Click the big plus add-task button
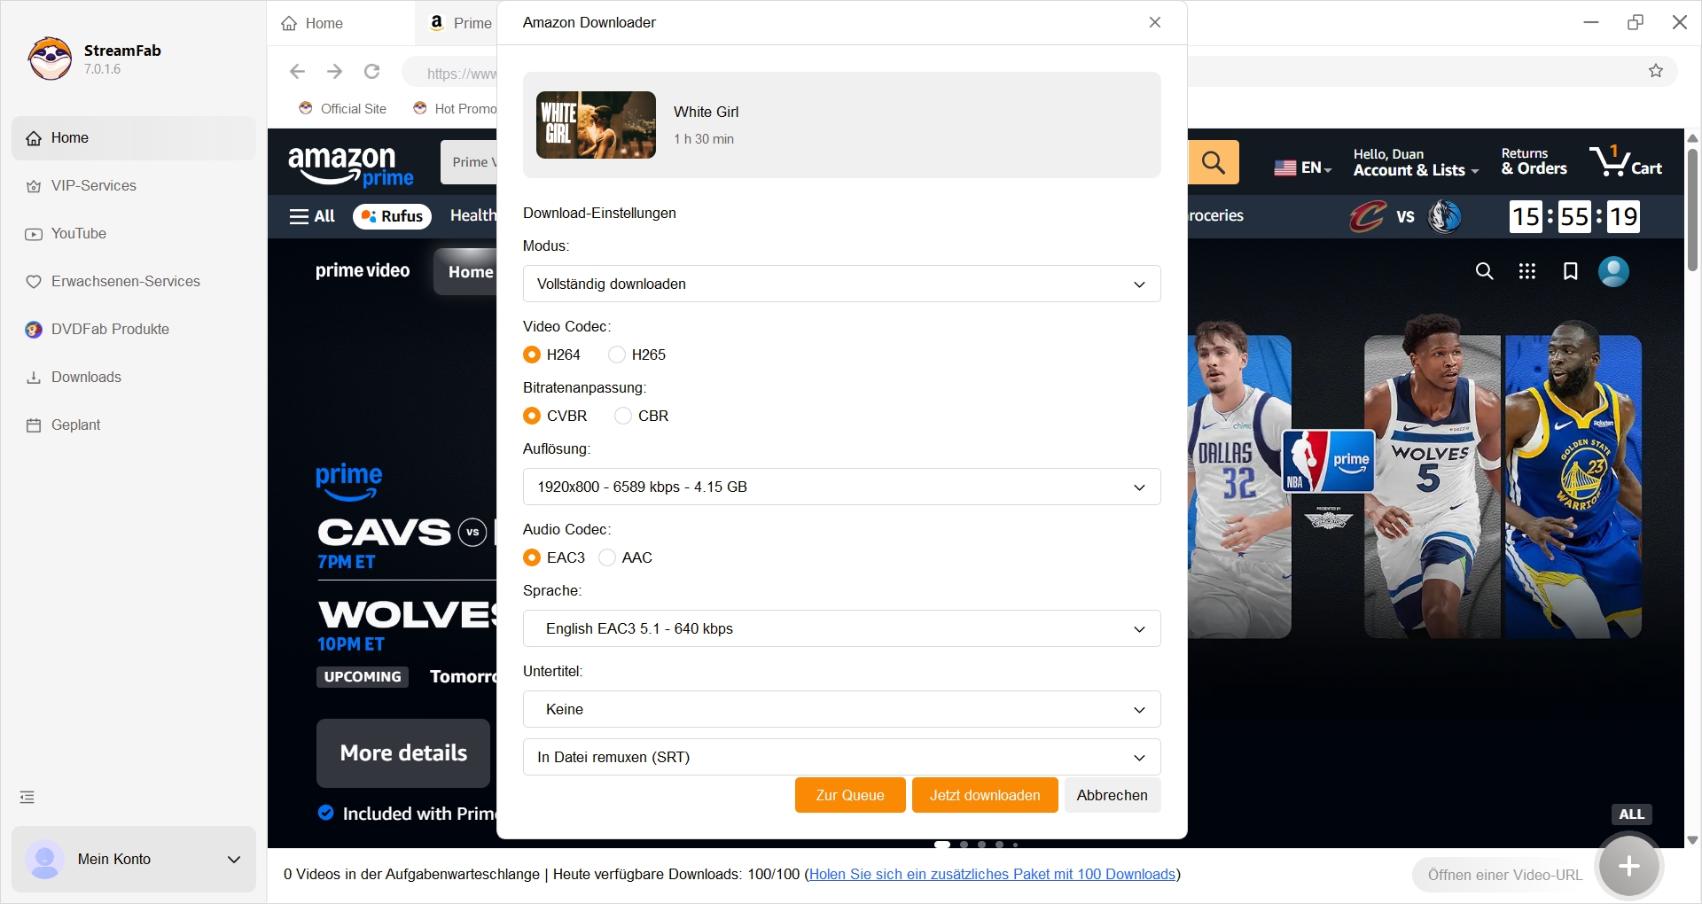1702x904 pixels. coord(1628,866)
